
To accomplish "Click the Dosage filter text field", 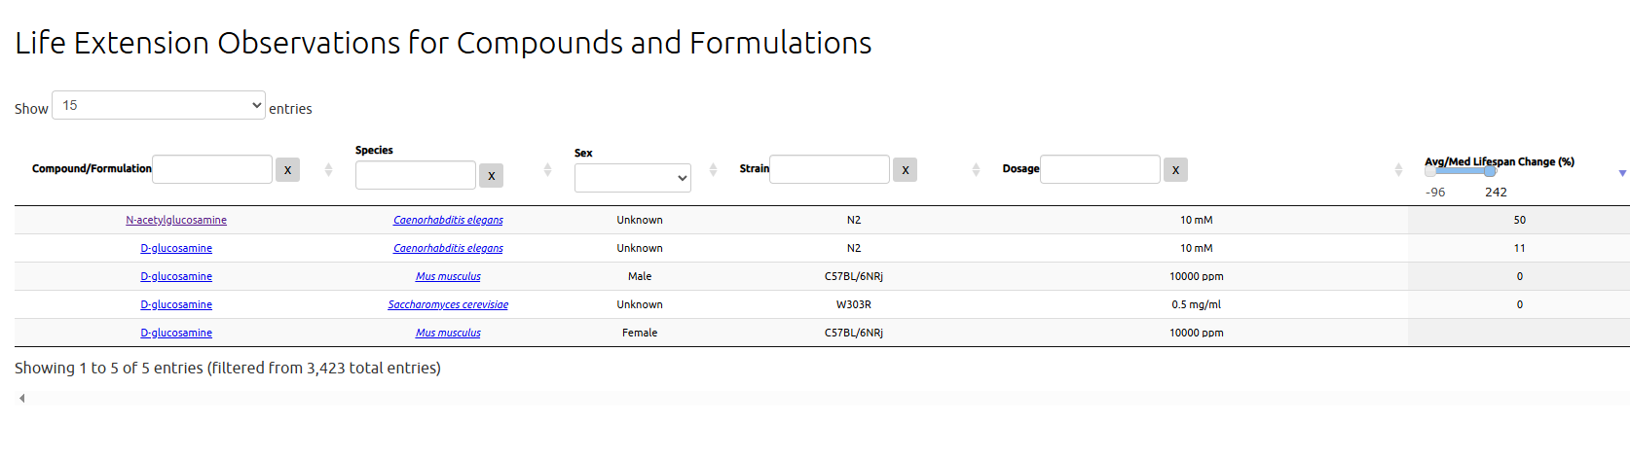I will coord(1100,169).
